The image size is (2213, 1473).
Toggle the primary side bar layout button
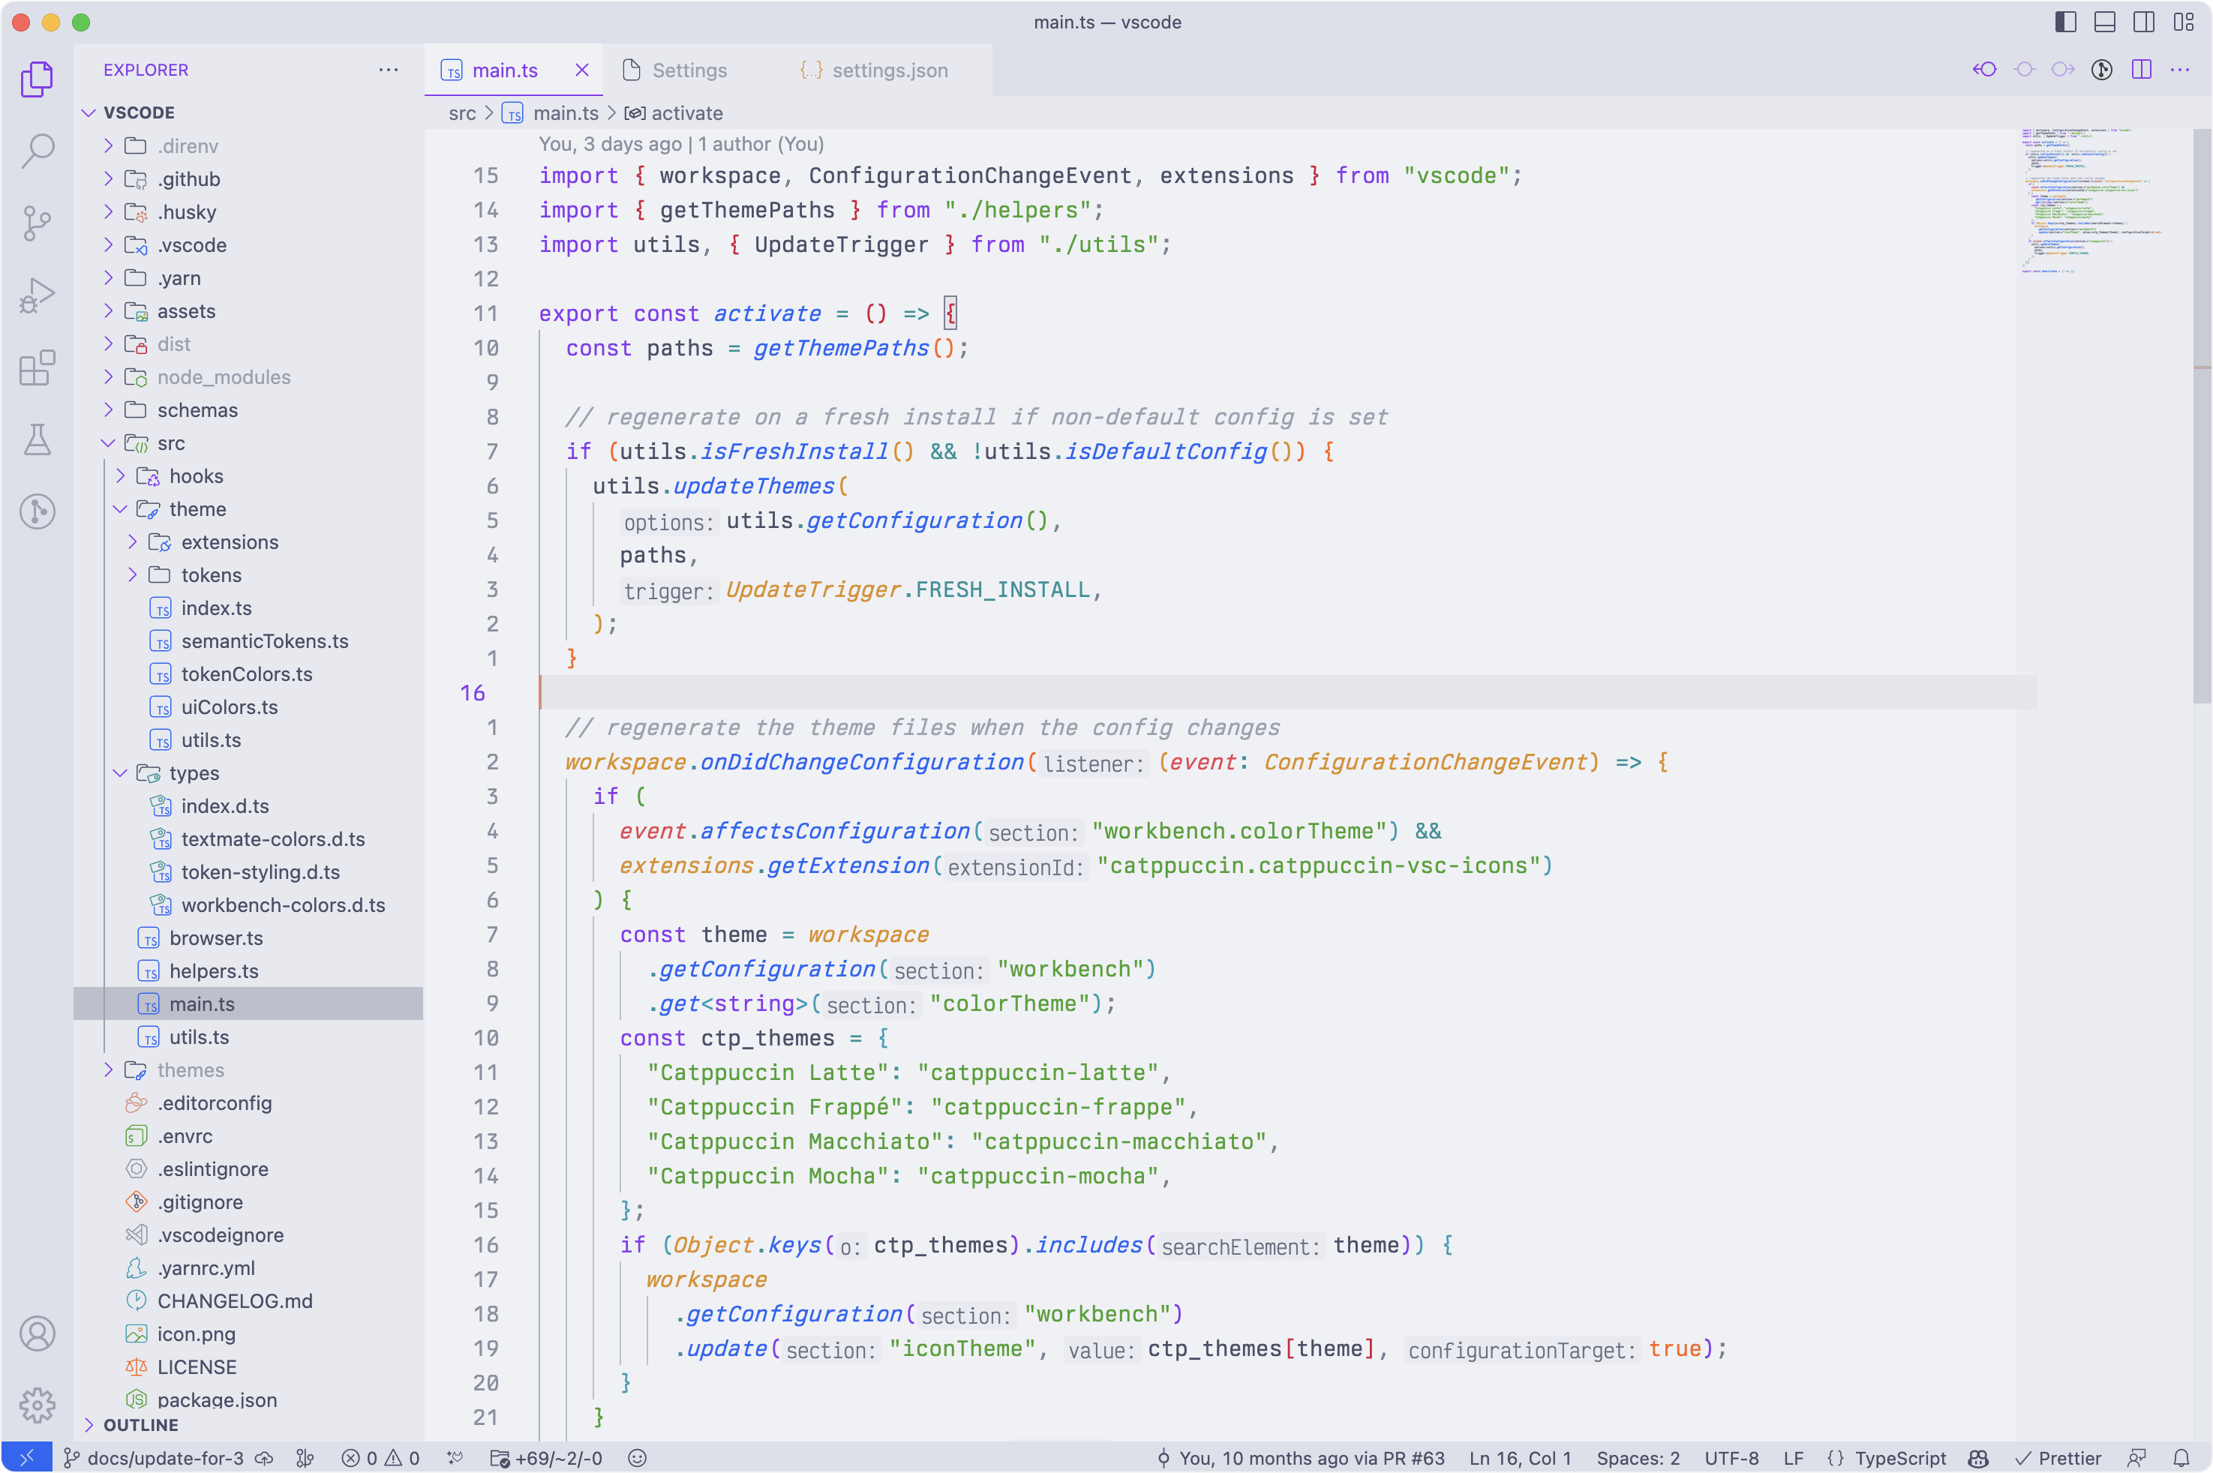tap(2065, 22)
